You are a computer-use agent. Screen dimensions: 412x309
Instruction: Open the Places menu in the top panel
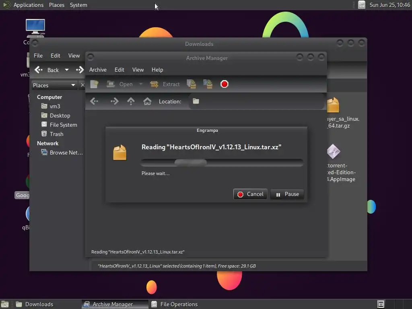(x=57, y=5)
